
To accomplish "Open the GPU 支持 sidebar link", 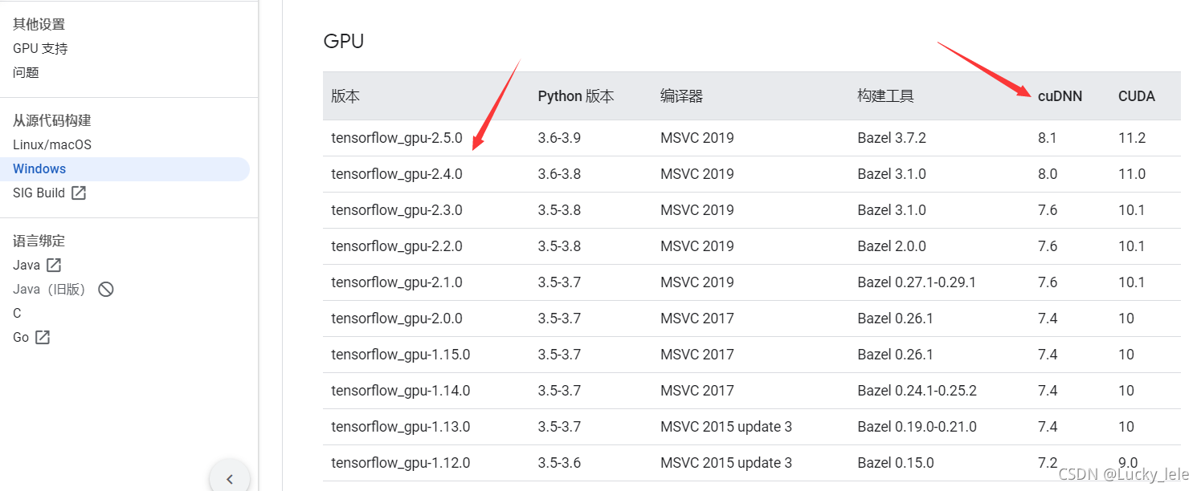I will 40,48.
